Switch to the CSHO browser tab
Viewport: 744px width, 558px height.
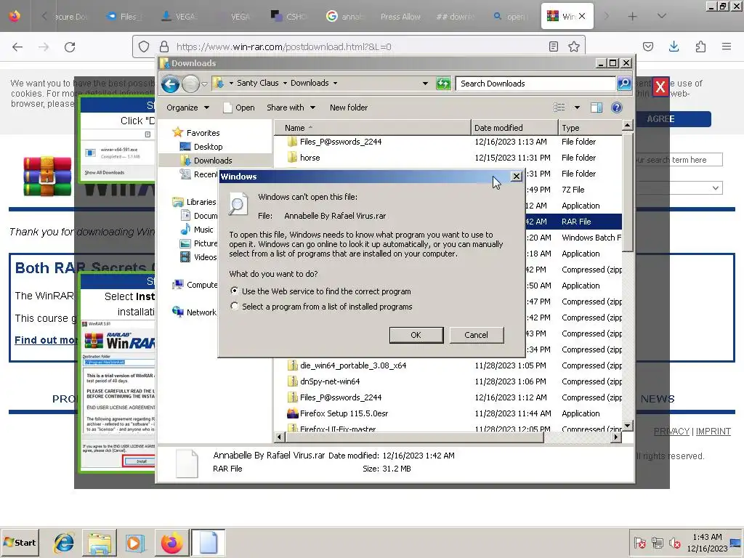[289, 17]
